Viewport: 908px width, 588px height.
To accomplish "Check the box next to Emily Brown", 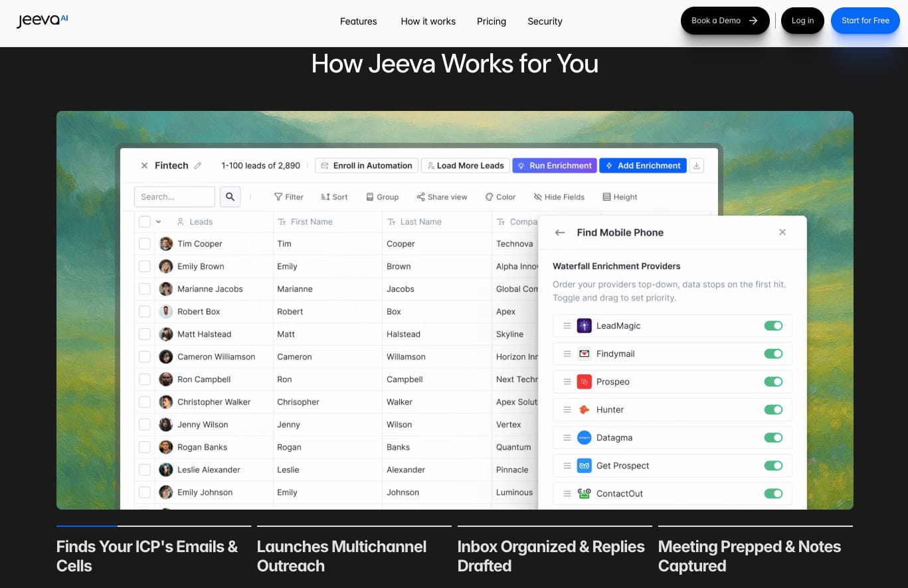I will pyautogui.click(x=144, y=266).
